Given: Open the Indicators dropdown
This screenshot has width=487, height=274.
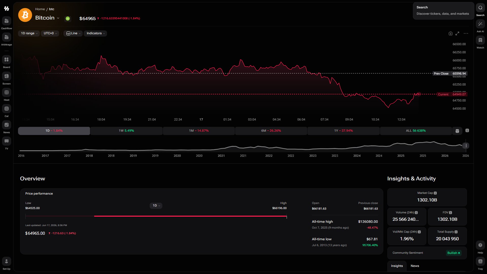Looking at the screenshot, I should pos(95,33).
